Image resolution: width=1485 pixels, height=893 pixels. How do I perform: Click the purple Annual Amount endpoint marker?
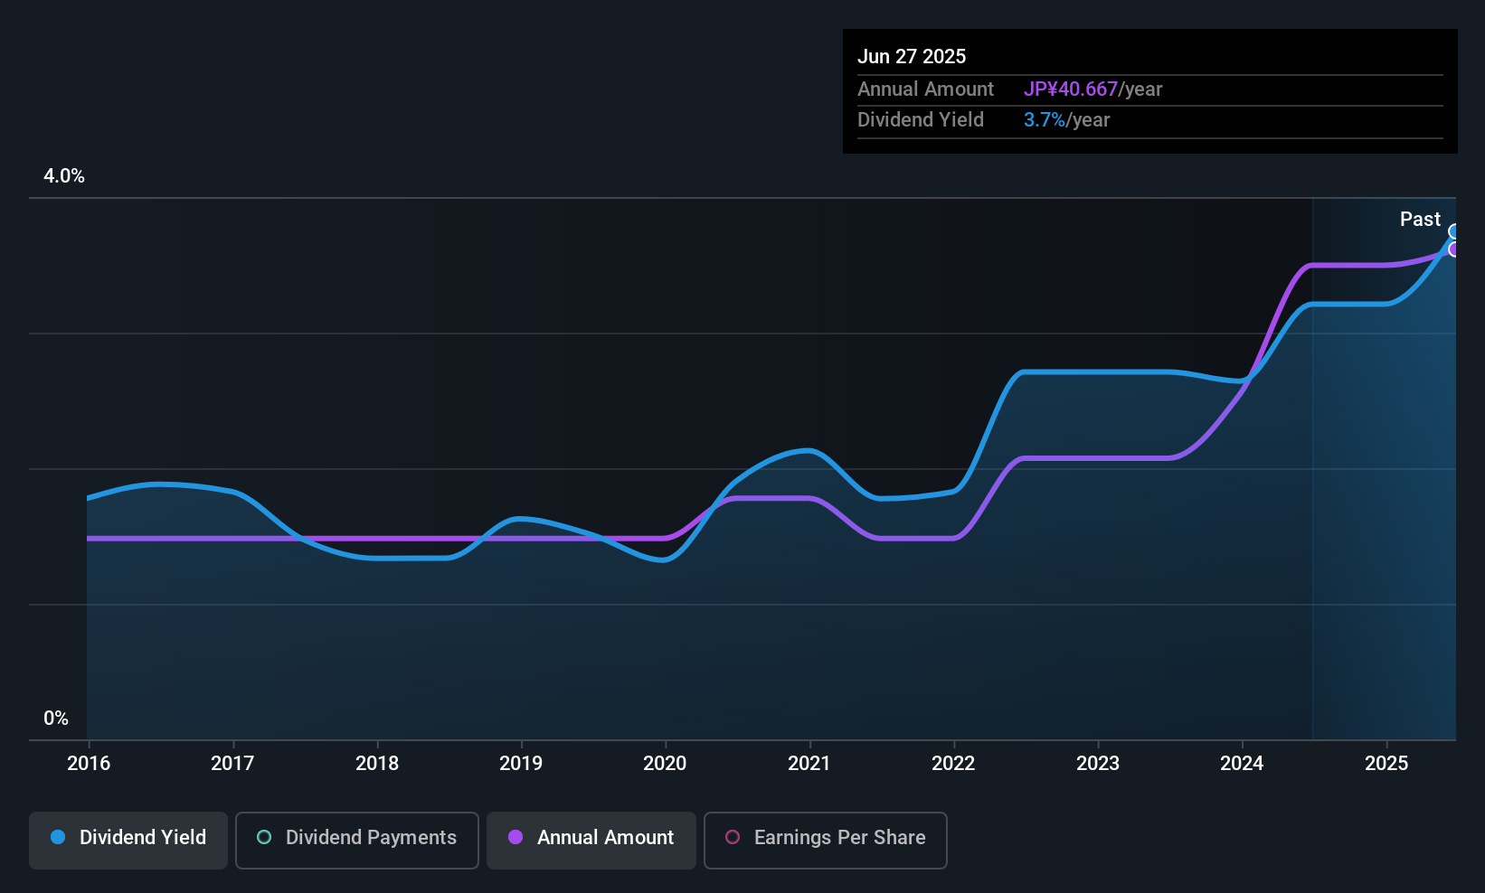click(x=1454, y=249)
